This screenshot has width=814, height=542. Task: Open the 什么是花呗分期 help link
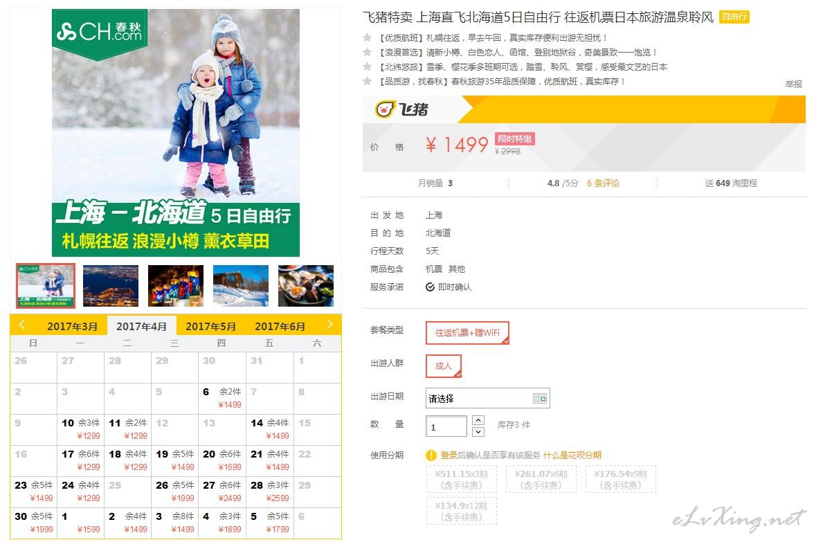(572, 455)
